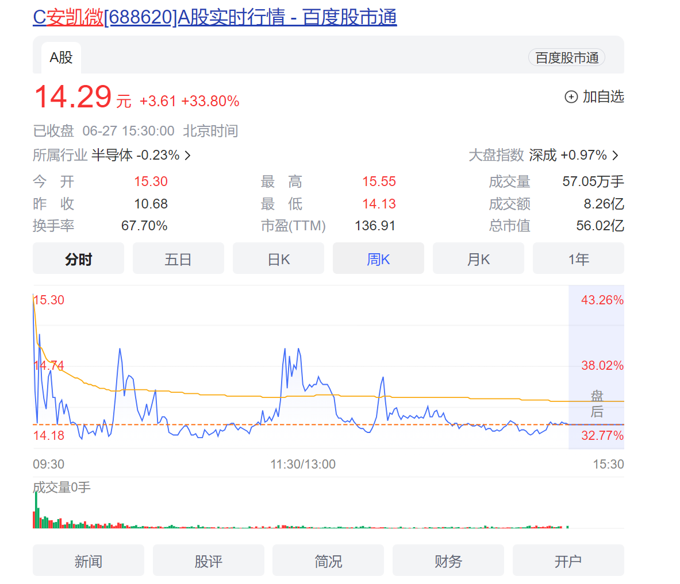Click the 昨收 value 10.68
Image resolution: width=680 pixels, height=584 pixels.
(151, 204)
